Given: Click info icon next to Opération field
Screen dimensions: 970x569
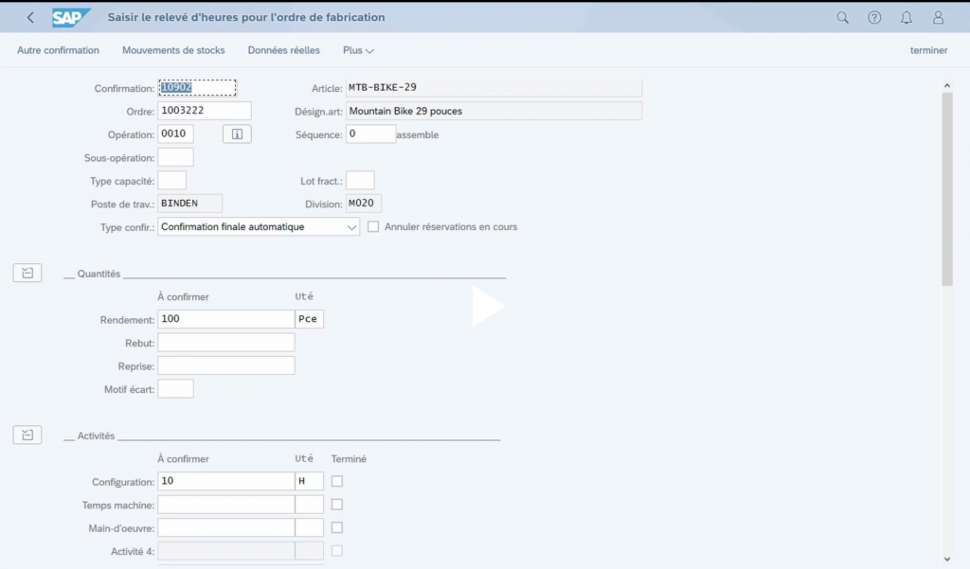Looking at the screenshot, I should pos(237,134).
